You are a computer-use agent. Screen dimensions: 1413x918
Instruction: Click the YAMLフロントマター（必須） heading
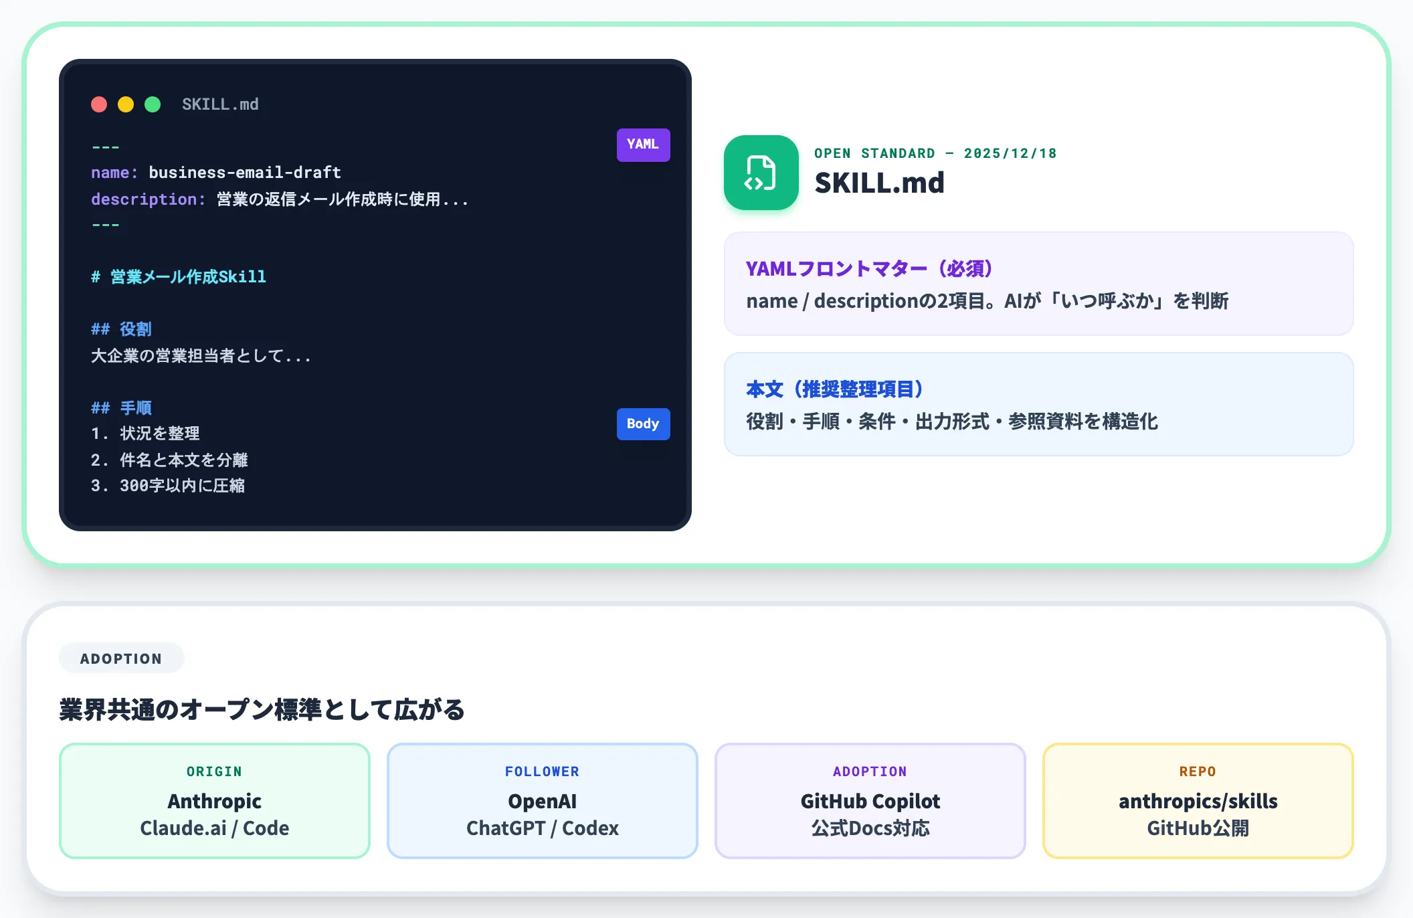coord(868,269)
